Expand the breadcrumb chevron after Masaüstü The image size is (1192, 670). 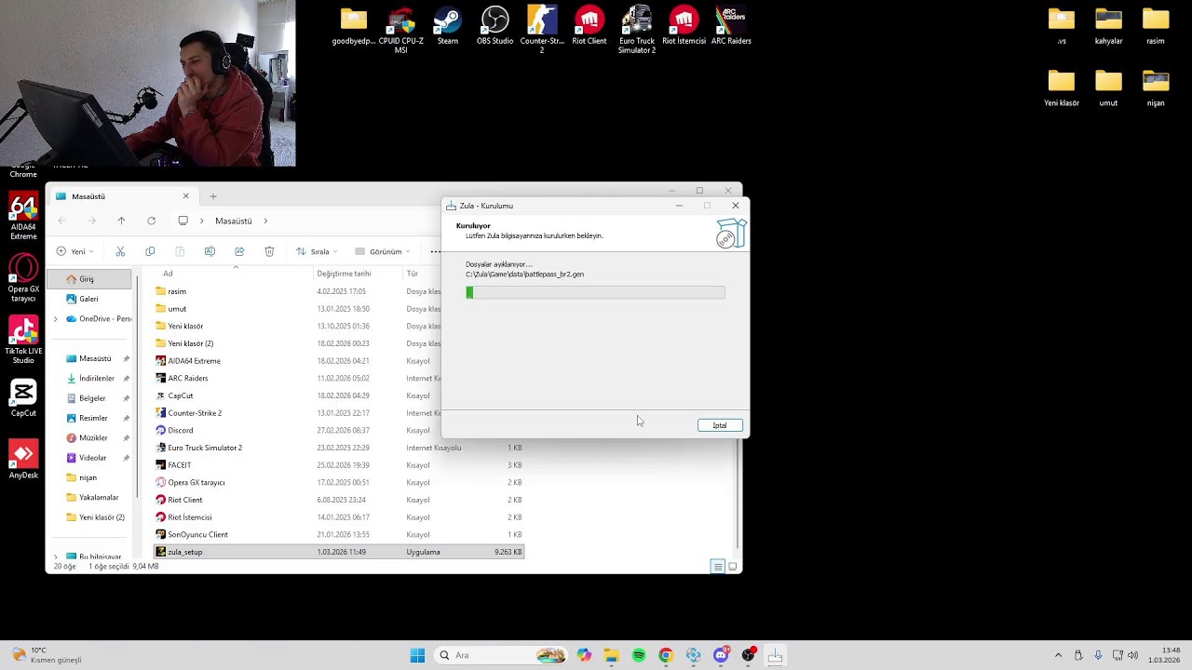pos(265,221)
